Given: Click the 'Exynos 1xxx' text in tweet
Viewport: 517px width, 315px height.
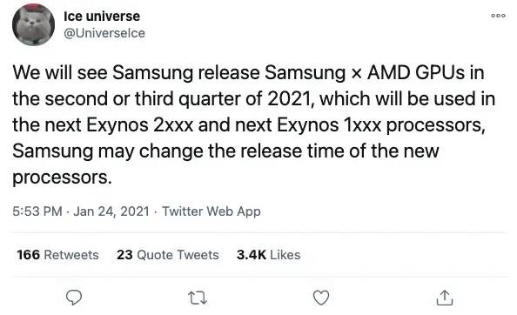Looking at the screenshot, I should (329, 125).
